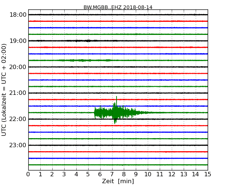Click the 5 minute tick label
Viewport: 236px width, 189px height.
pyautogui.click(x=88, y=174)
